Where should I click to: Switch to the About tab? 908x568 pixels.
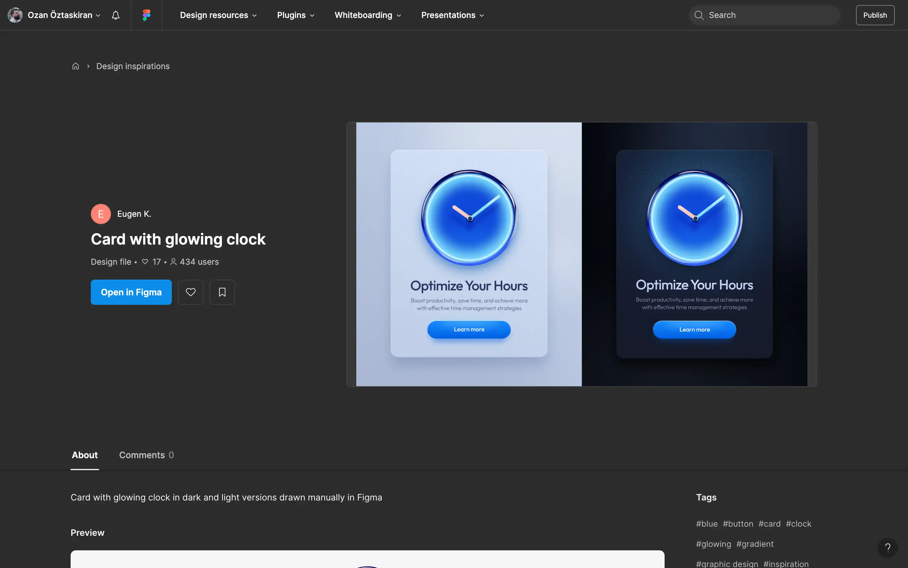point(85,455)
